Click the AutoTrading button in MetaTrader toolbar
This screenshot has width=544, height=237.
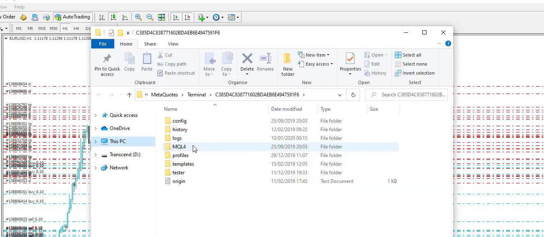(72, 17)
